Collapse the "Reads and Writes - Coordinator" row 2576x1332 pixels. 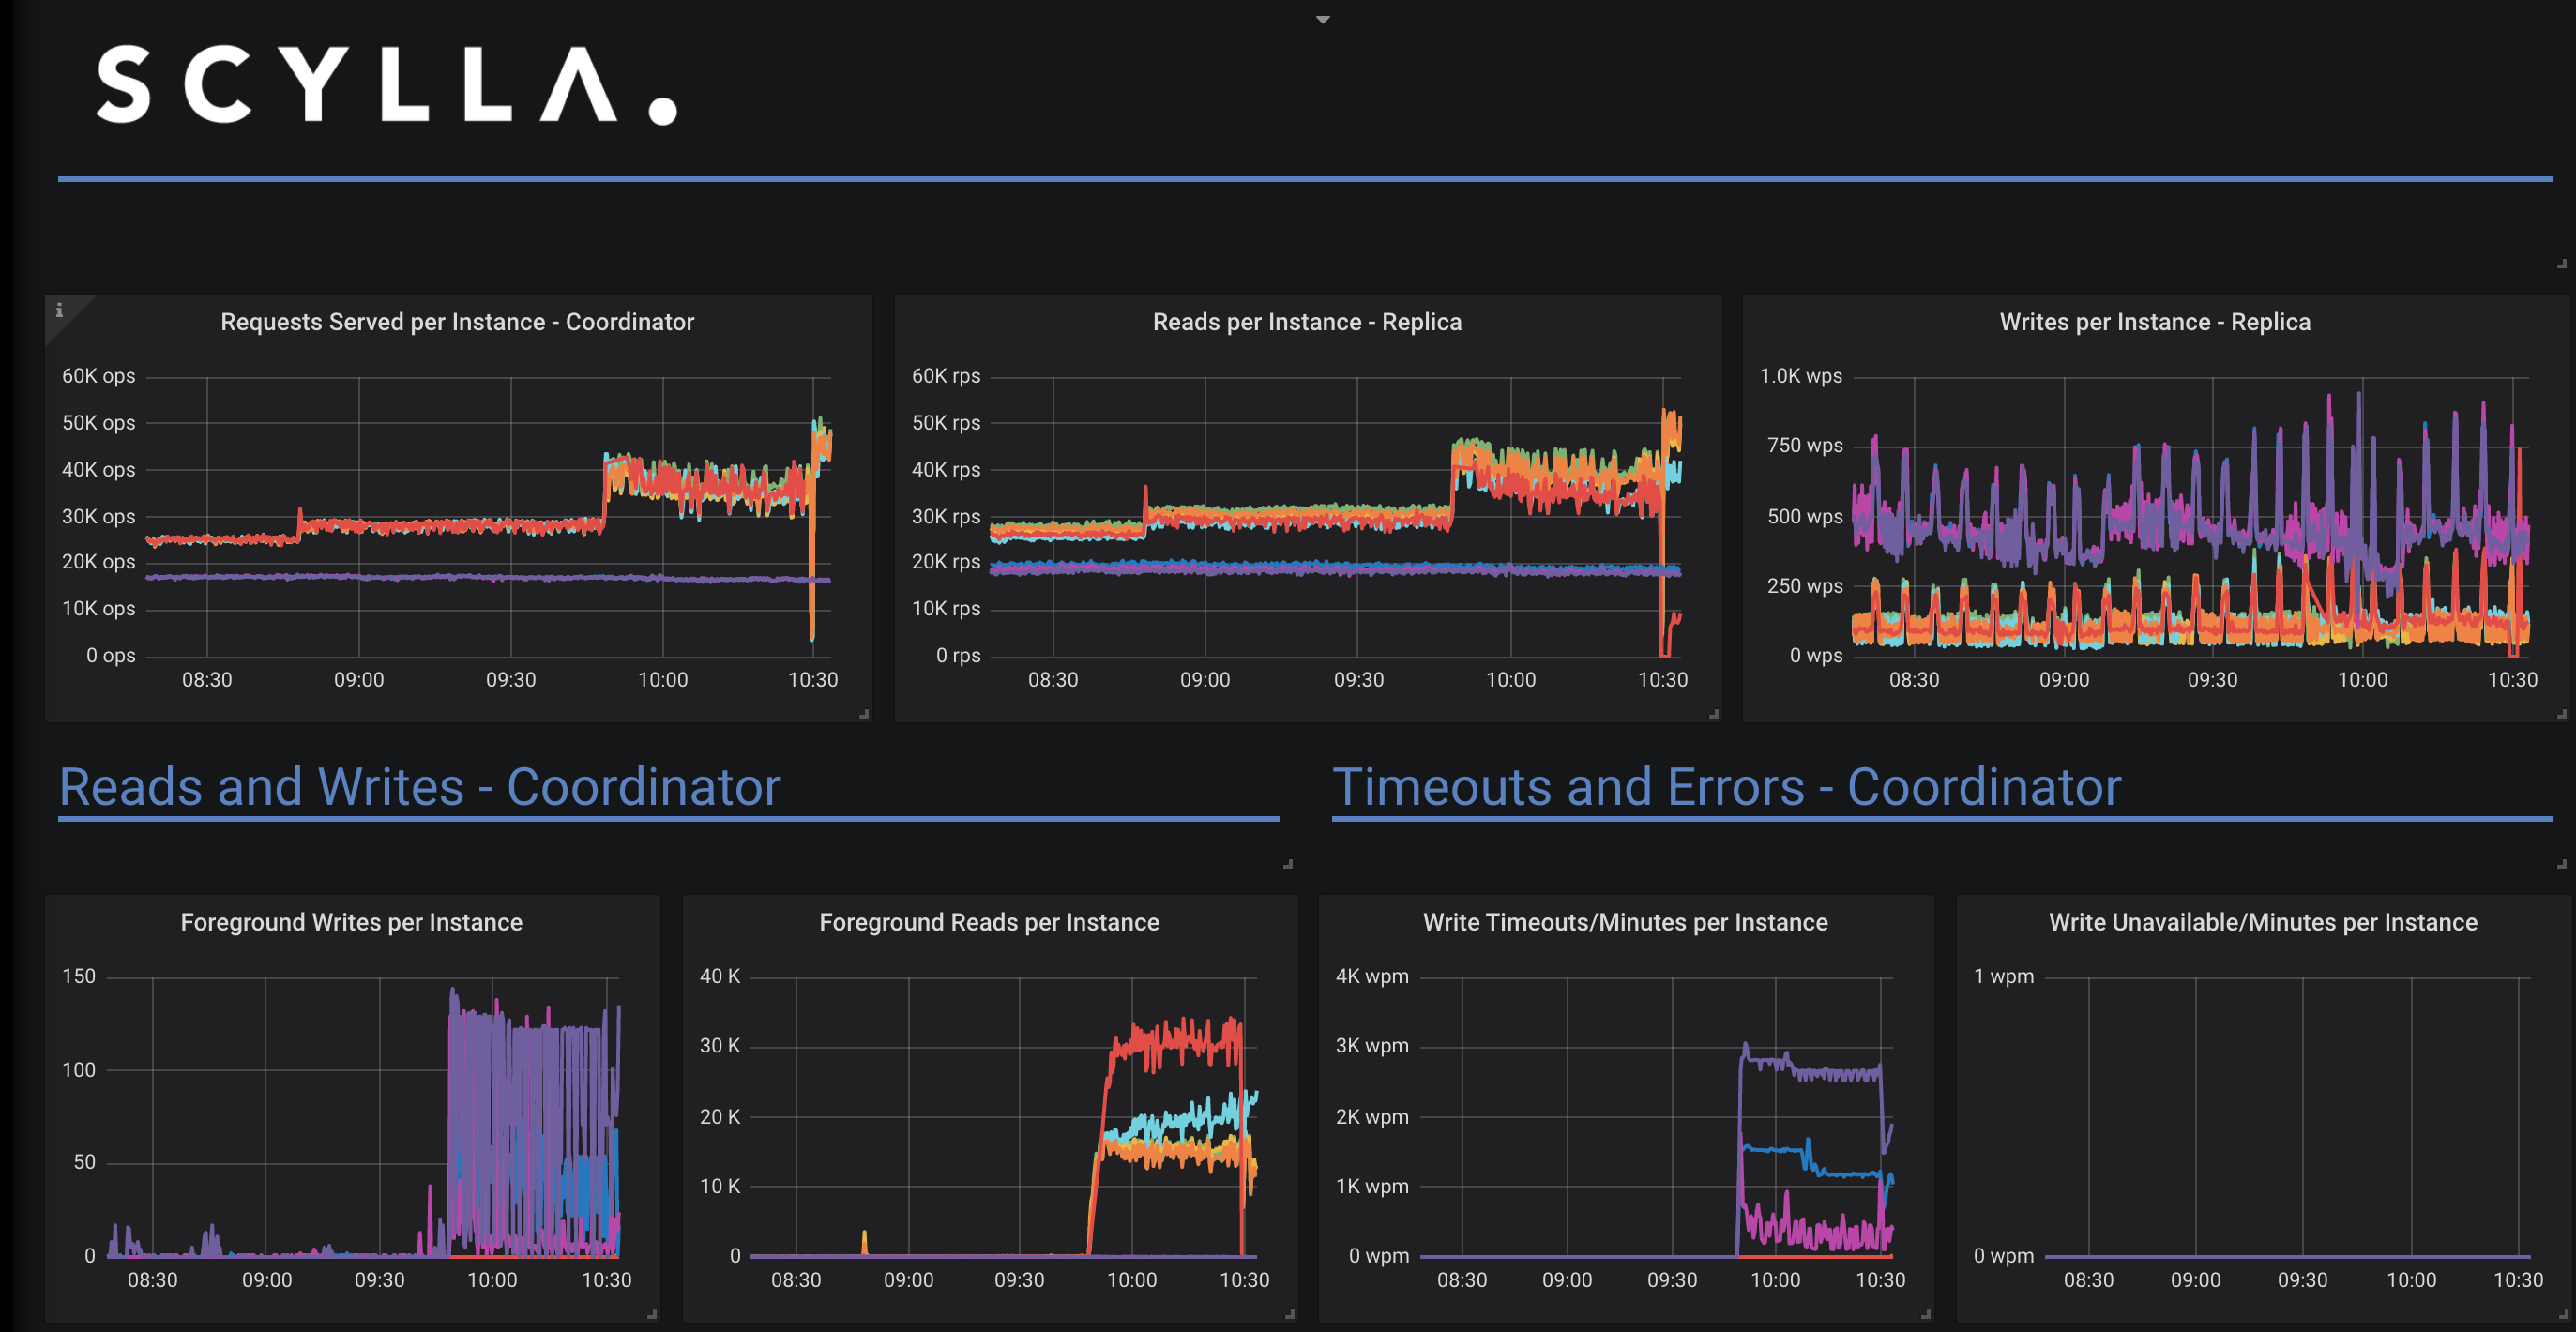coord(420,787)
